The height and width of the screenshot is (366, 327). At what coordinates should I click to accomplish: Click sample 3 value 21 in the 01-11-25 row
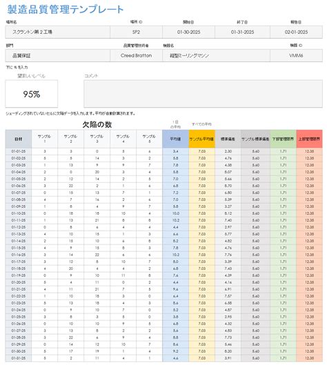click(97, 220)
